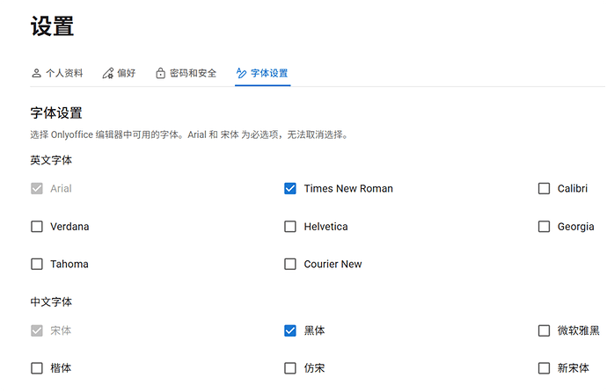
Task: Click the disabled 宋体 checkbox
Action: point(37,331)
